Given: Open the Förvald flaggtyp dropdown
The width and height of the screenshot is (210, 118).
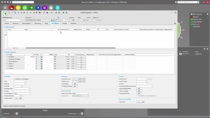Looking at the screenshot, I should [x=29, y=93].
